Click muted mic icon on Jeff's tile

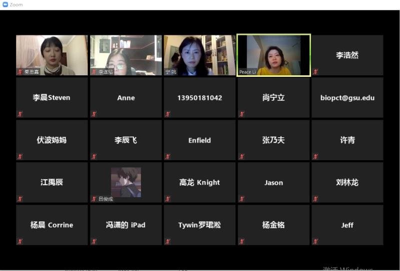coord(315,242)
